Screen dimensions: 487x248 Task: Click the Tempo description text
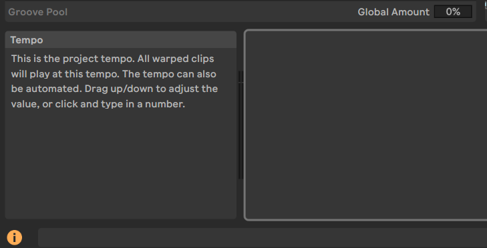(114, 81)
